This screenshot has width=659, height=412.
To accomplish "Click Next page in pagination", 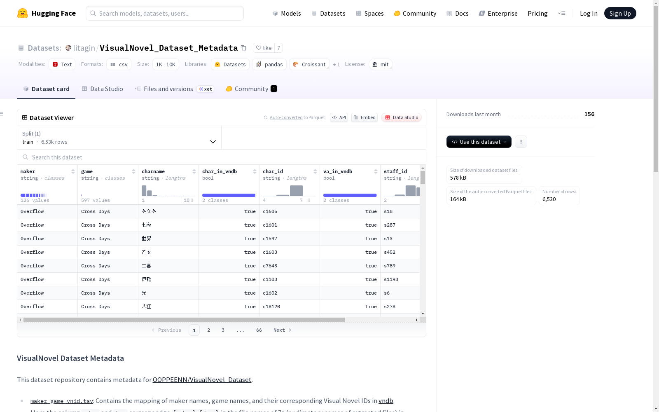I will tap(283, 330).
